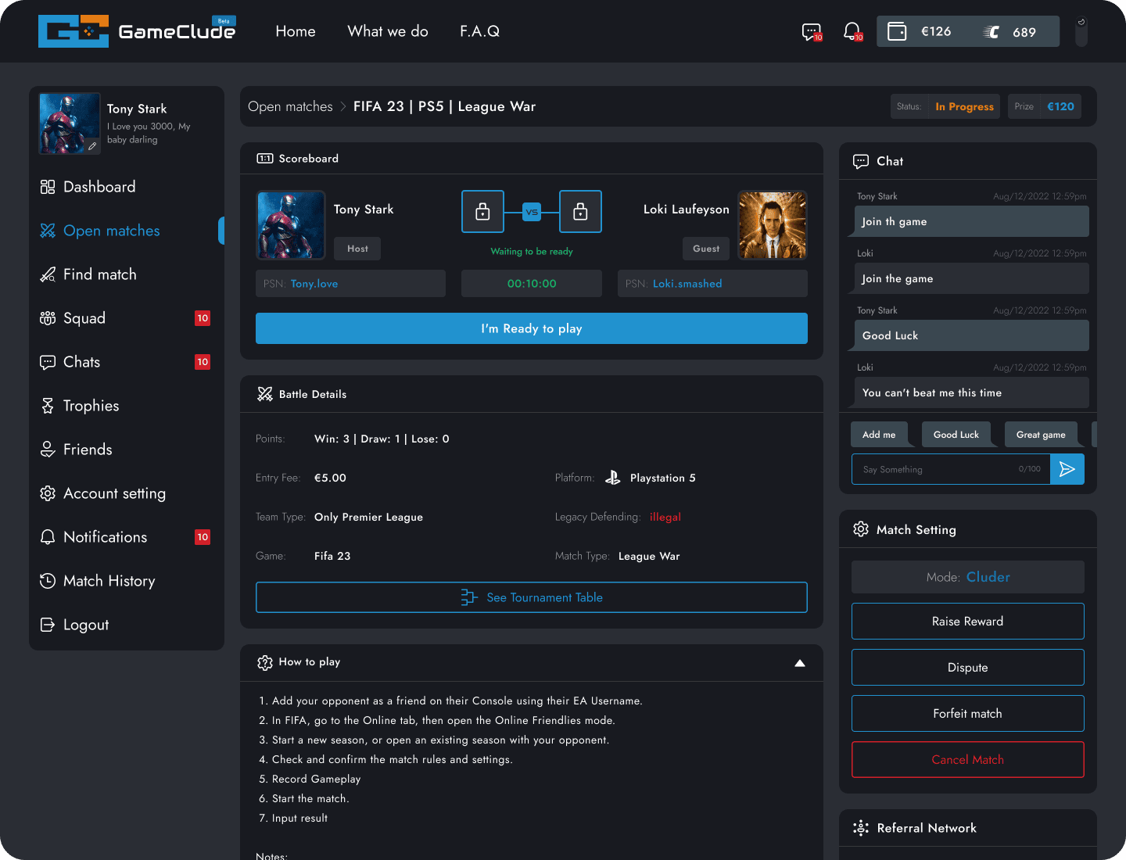Click chat message "You can't beat me this time"
The height and width of the screenshot is (860, 1126).
coord(971,392)
